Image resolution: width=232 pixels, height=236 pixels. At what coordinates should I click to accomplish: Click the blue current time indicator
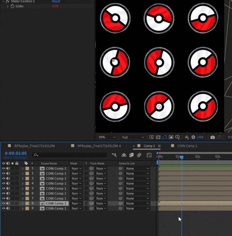pyautogui.click(x=182, y=157)
